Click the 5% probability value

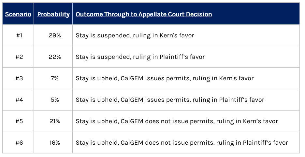pyautogui.click(x=55, y=100)
